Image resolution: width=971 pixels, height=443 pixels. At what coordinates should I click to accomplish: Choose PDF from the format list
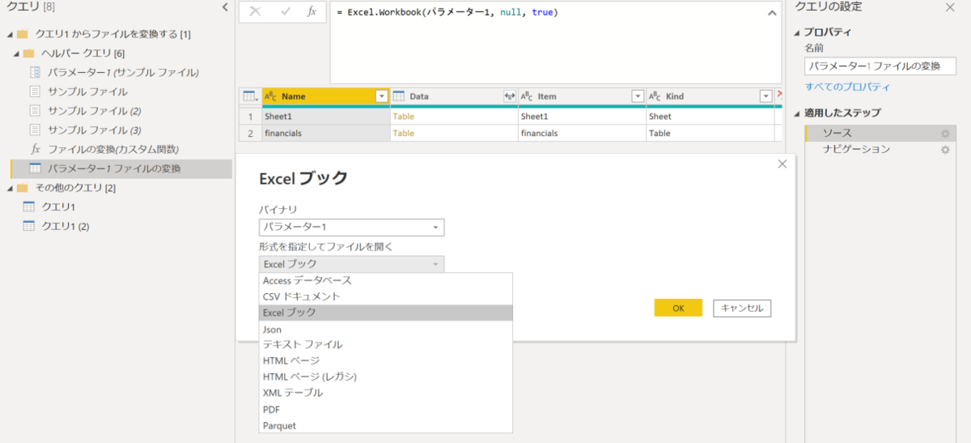[x=386, y=410]
